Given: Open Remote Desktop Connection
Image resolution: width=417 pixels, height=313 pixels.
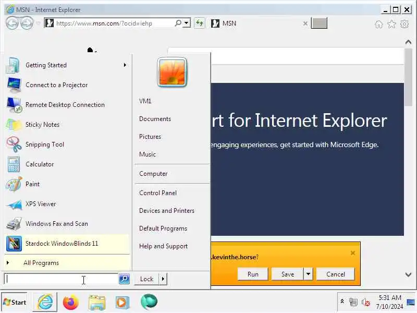Looking at the screenshot, I should coord(67,105).
